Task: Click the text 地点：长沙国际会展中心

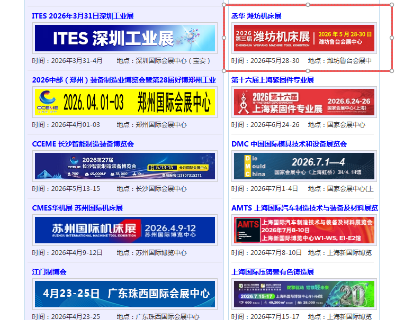Action: [x=152, y=189]
